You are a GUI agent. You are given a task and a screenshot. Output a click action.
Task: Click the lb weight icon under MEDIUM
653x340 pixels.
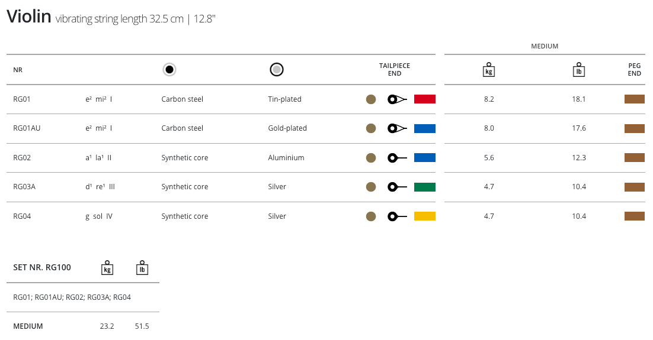click(579, 70)
